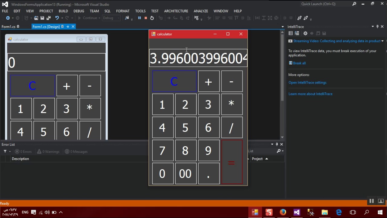This screenshot has width=387, height=218.
Task: Open the ANALYZE menu
Action: tap(201, 11)
